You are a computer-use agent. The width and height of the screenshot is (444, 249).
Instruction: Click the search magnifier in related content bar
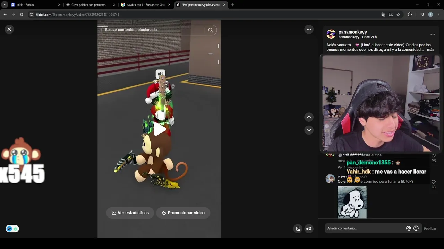pos(210,30)
